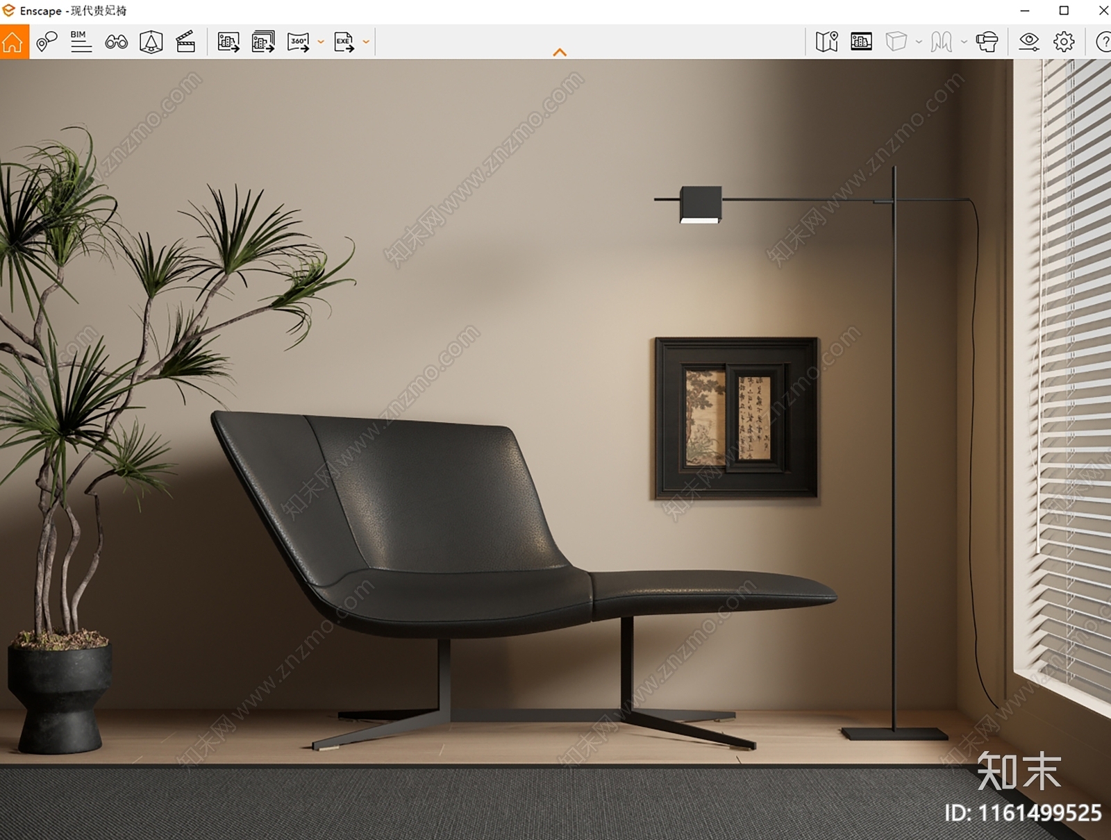Start batch rendering of views

pyautogui.click(x=263, y=42)
